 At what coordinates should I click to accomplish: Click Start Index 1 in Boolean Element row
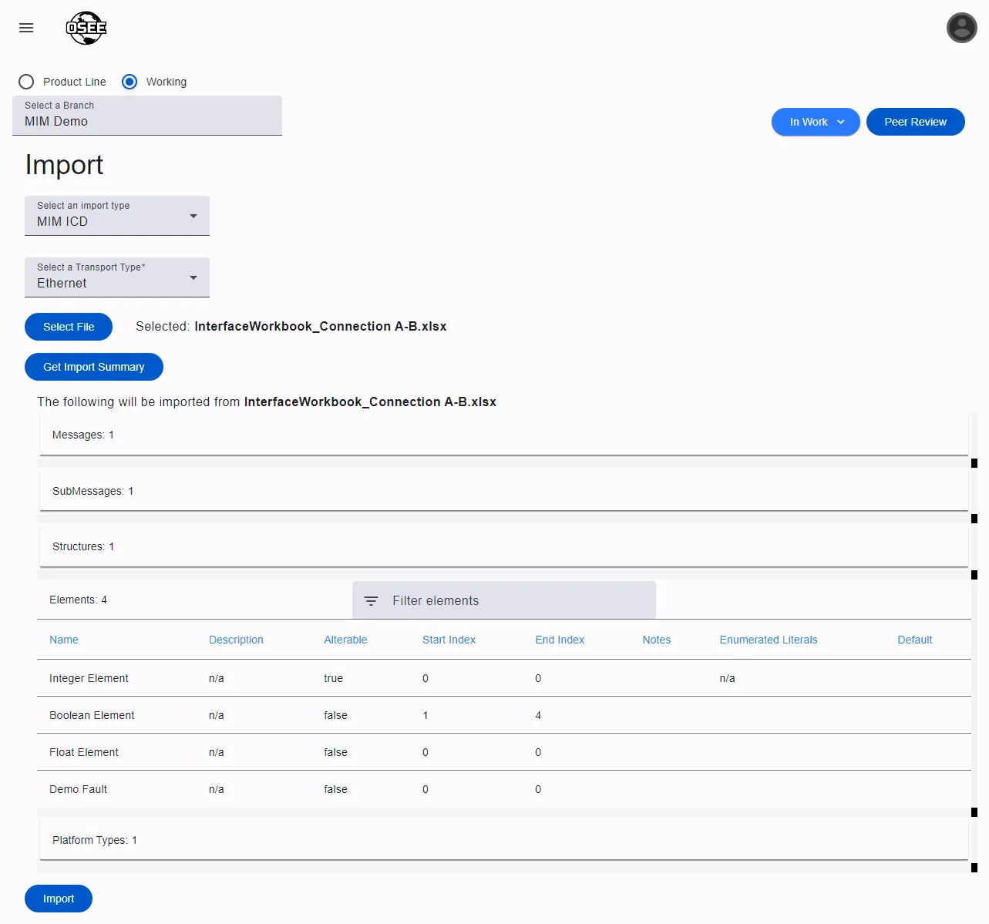click(426, 715)
